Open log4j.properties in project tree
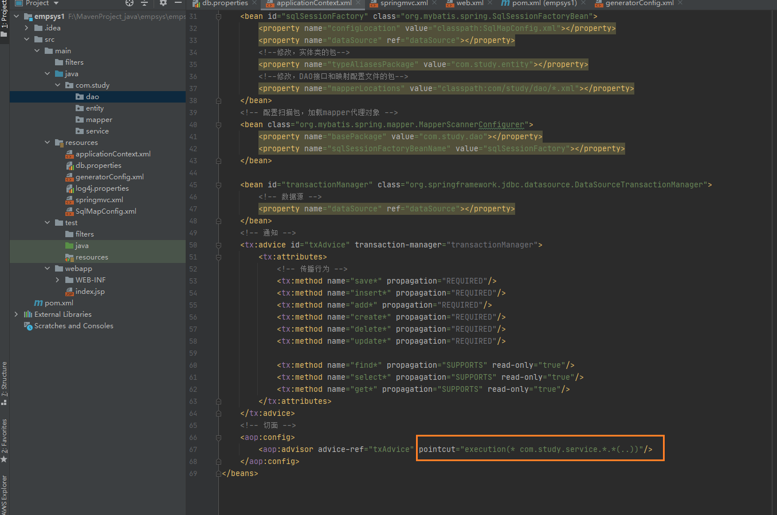777x515 pixels. pos(102,188)
